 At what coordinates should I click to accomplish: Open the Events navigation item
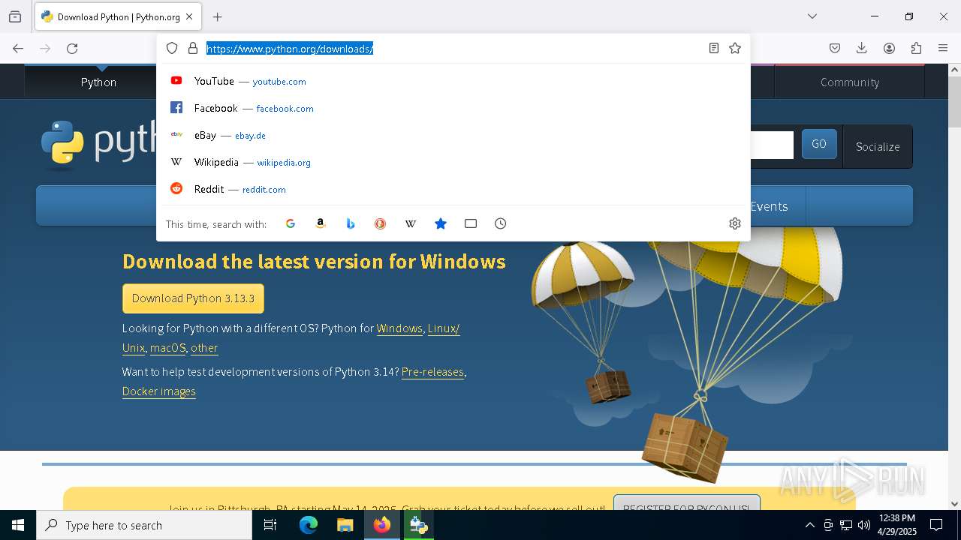[x=769, y=206]
